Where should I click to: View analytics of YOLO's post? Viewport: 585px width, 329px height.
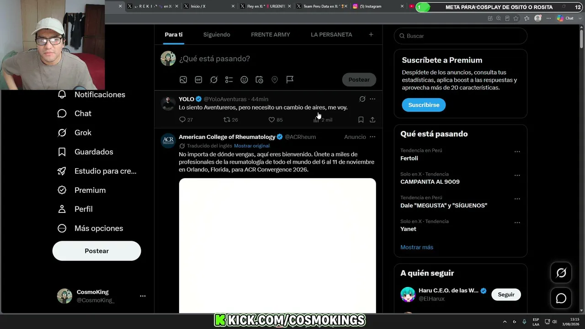[323, 120]
